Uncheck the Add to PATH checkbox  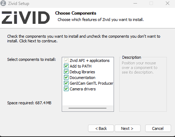coord(66,66)
